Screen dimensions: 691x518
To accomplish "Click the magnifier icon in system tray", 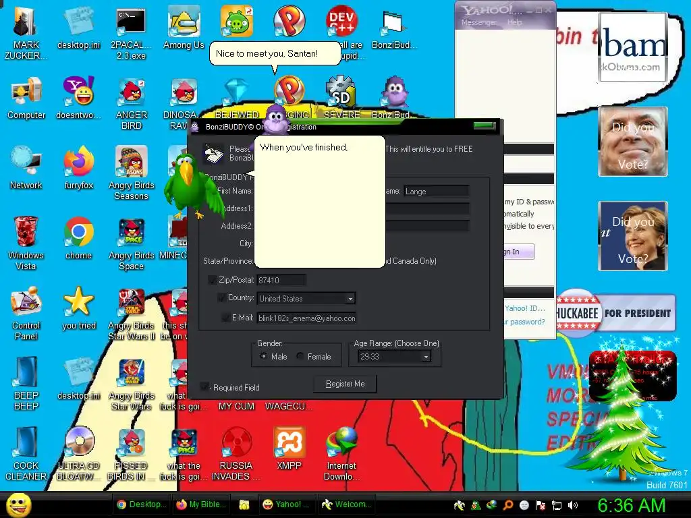I will pos(507,505).
